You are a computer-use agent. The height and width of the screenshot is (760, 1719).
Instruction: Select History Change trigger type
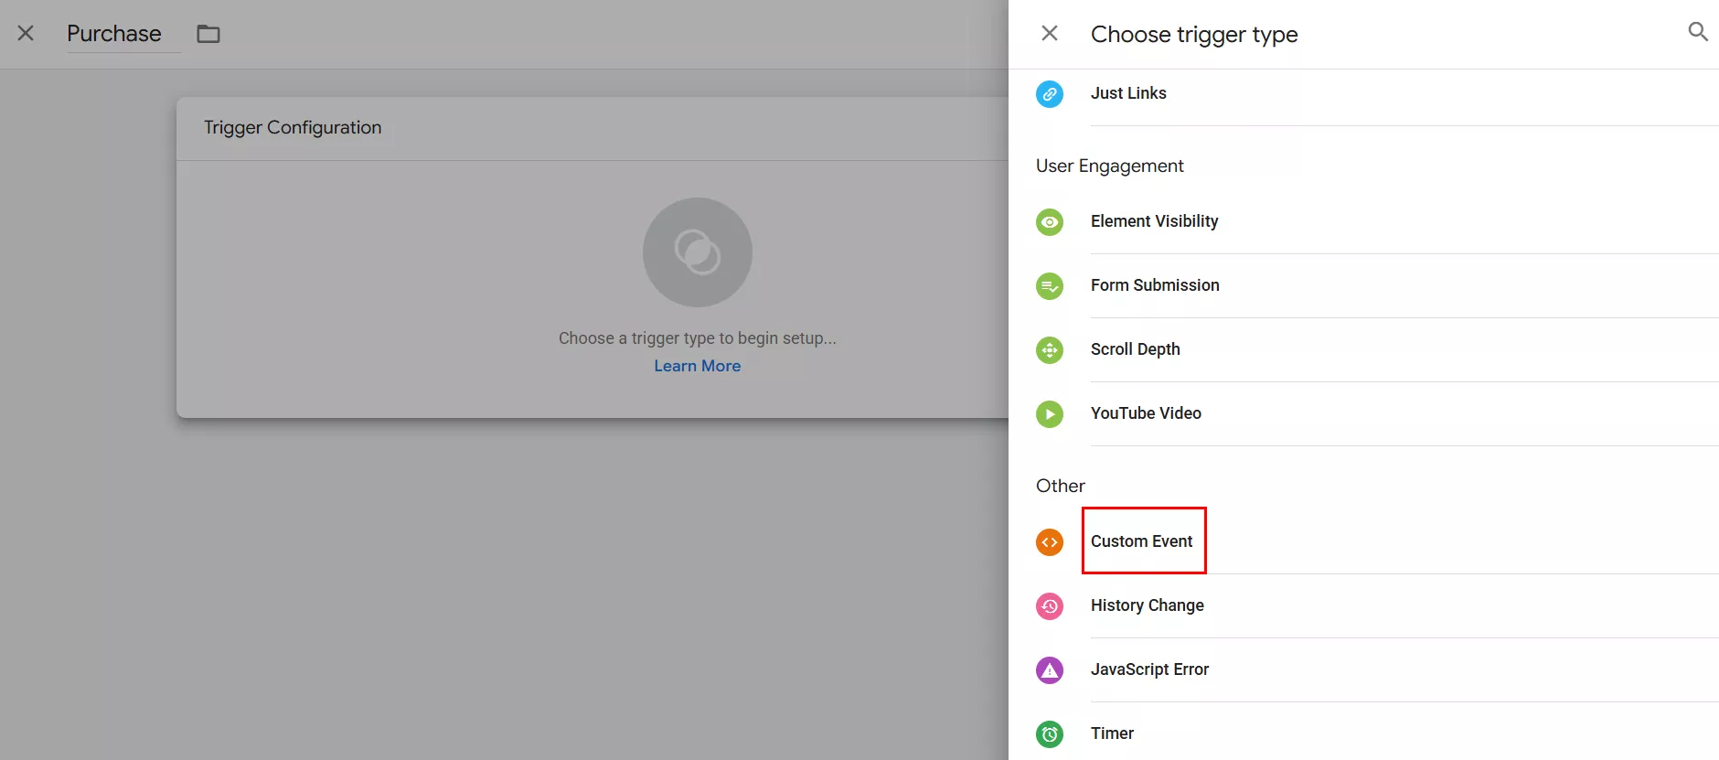[1147, 605]
